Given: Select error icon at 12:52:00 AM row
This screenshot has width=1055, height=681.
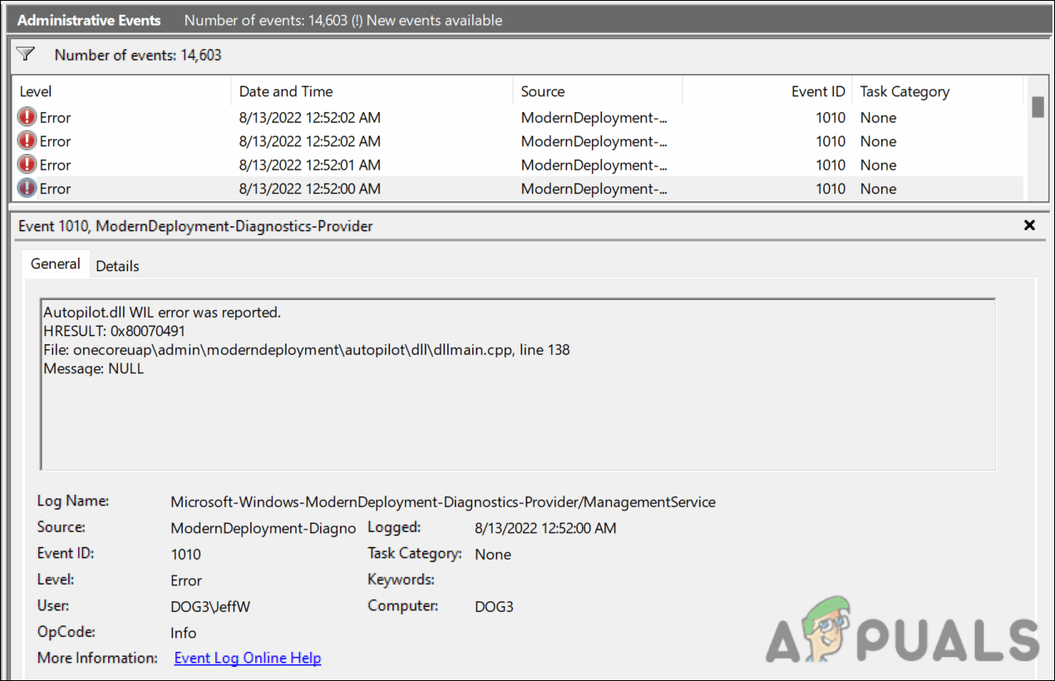Looking at the screenshot, I should [27, 189].
